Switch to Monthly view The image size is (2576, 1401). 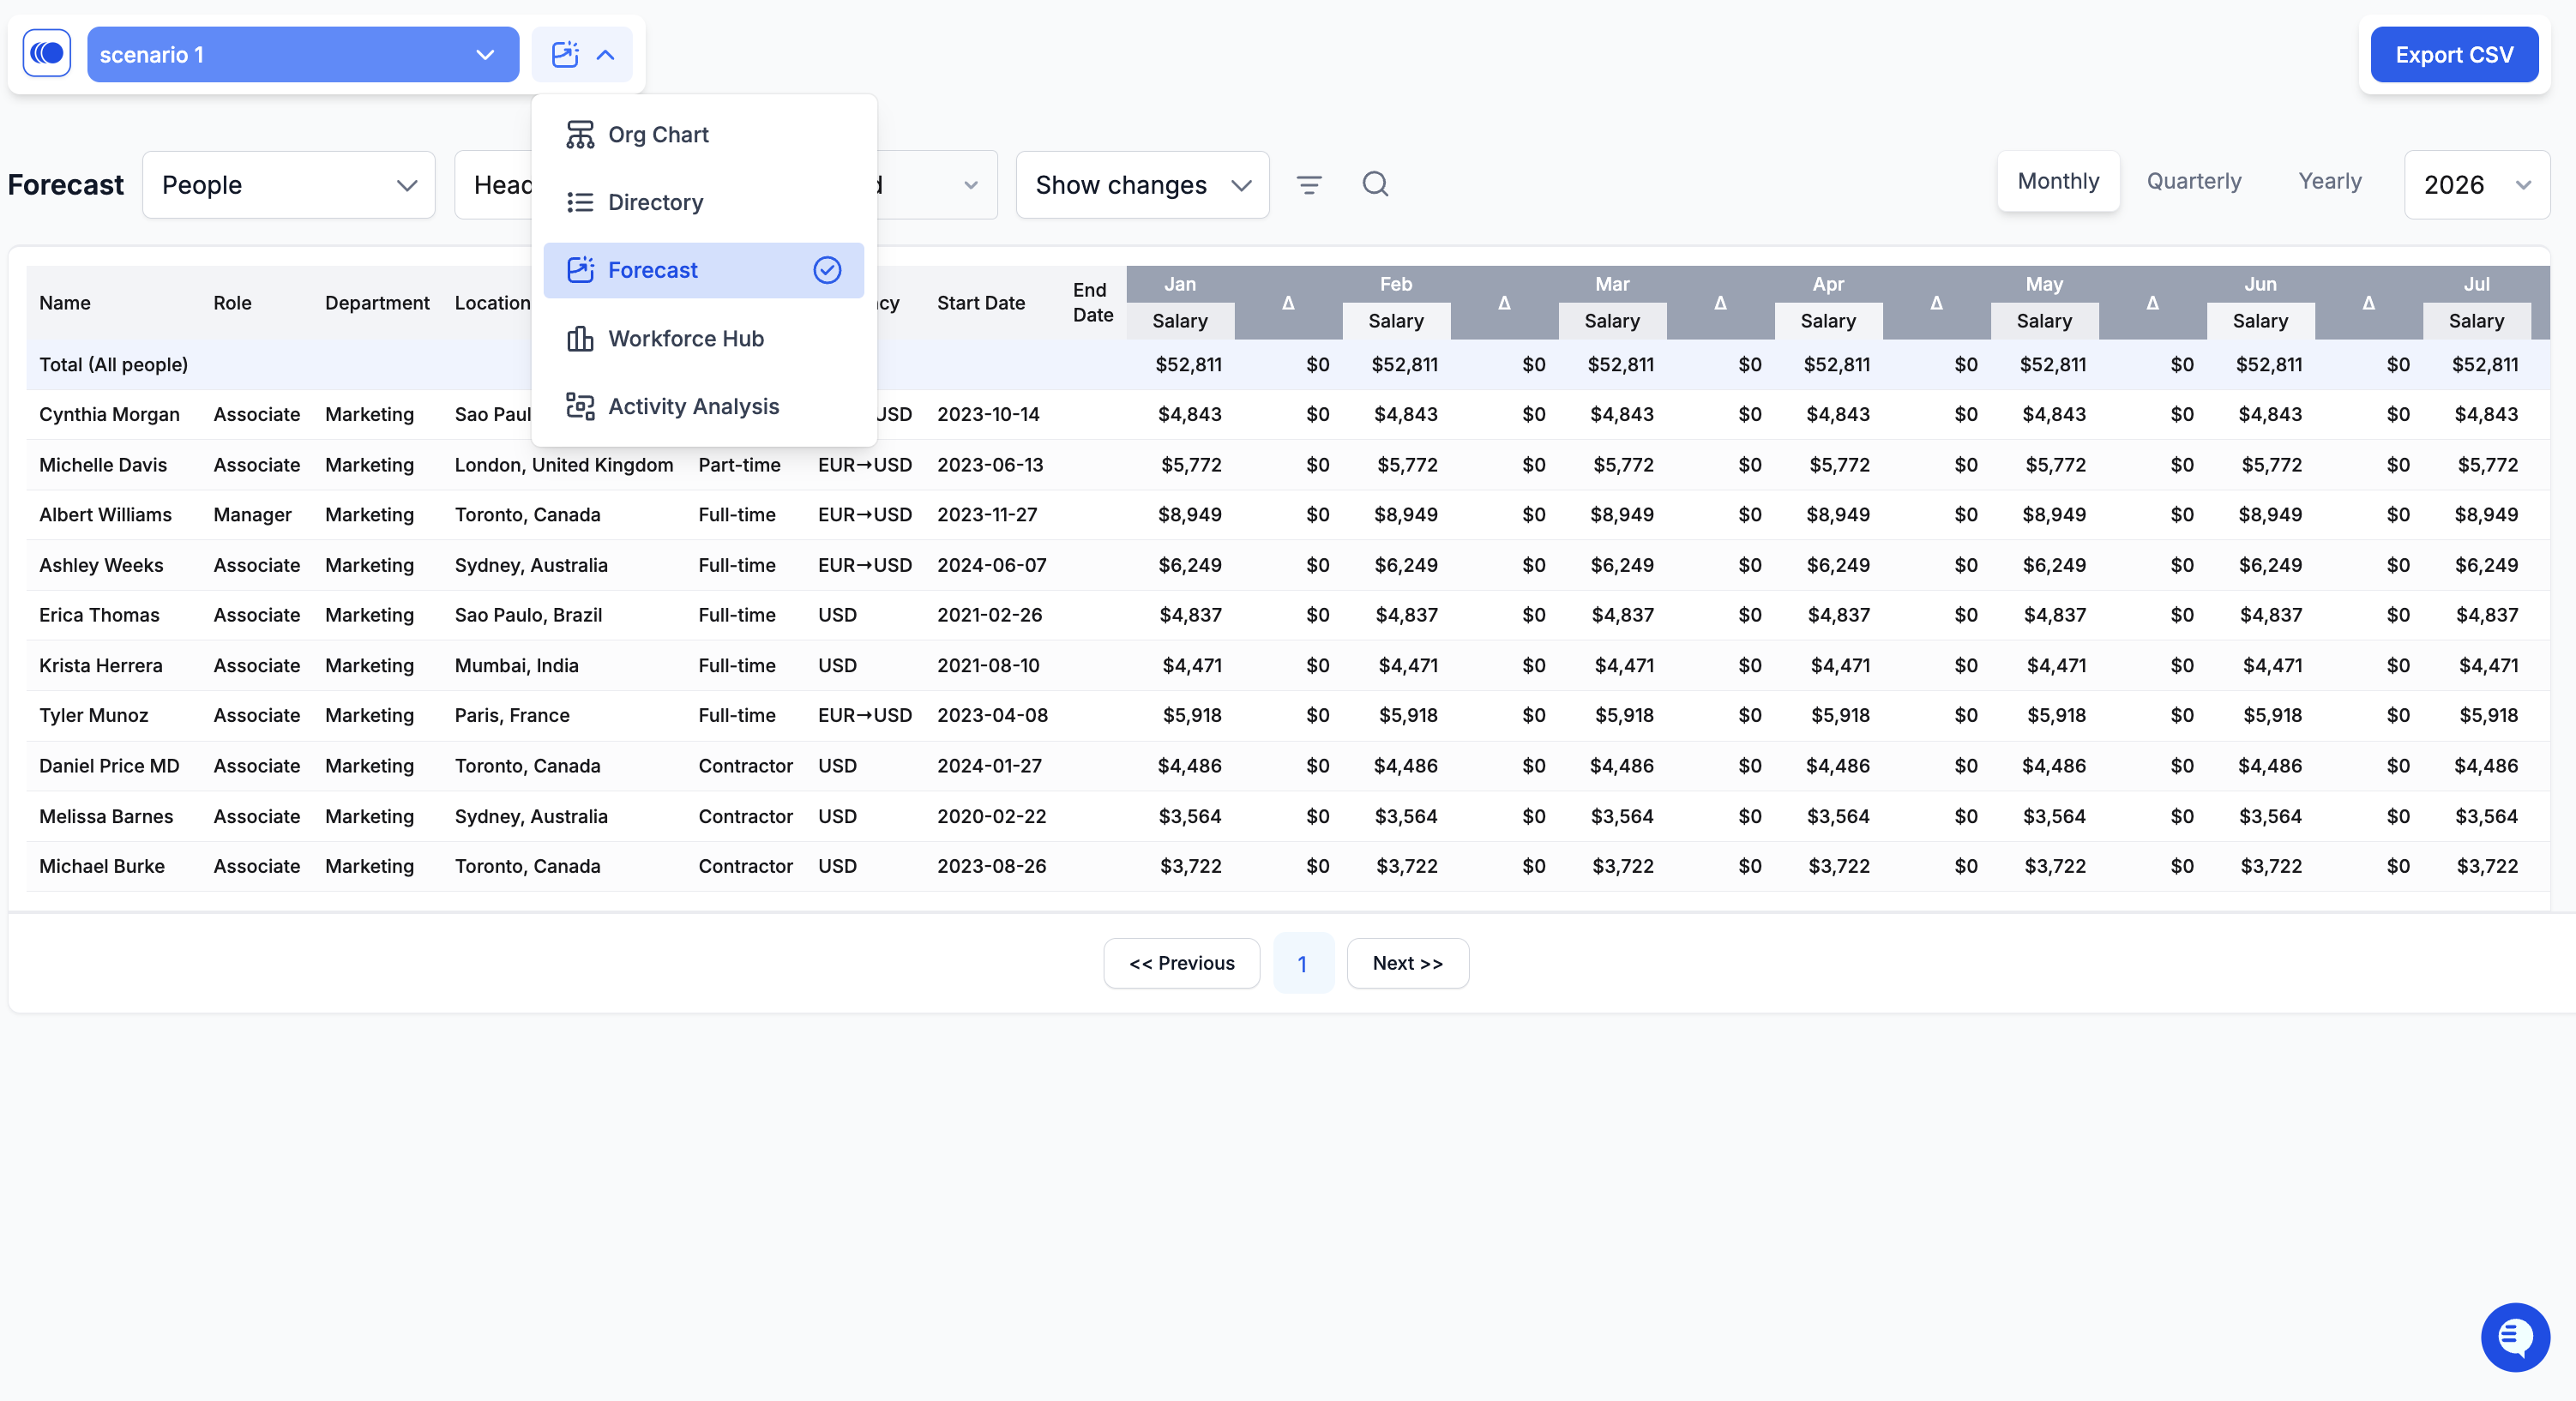coord(2057,181)
